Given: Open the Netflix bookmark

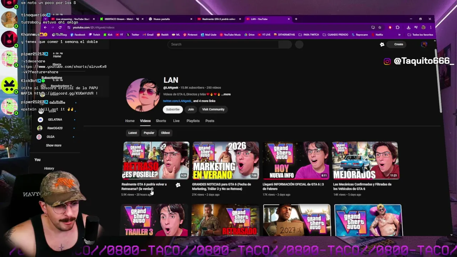Looking at the screenshot, I should click(x=377, y=35).
